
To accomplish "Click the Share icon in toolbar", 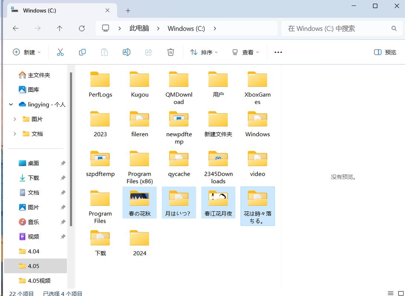I will (x=149, y=52).
